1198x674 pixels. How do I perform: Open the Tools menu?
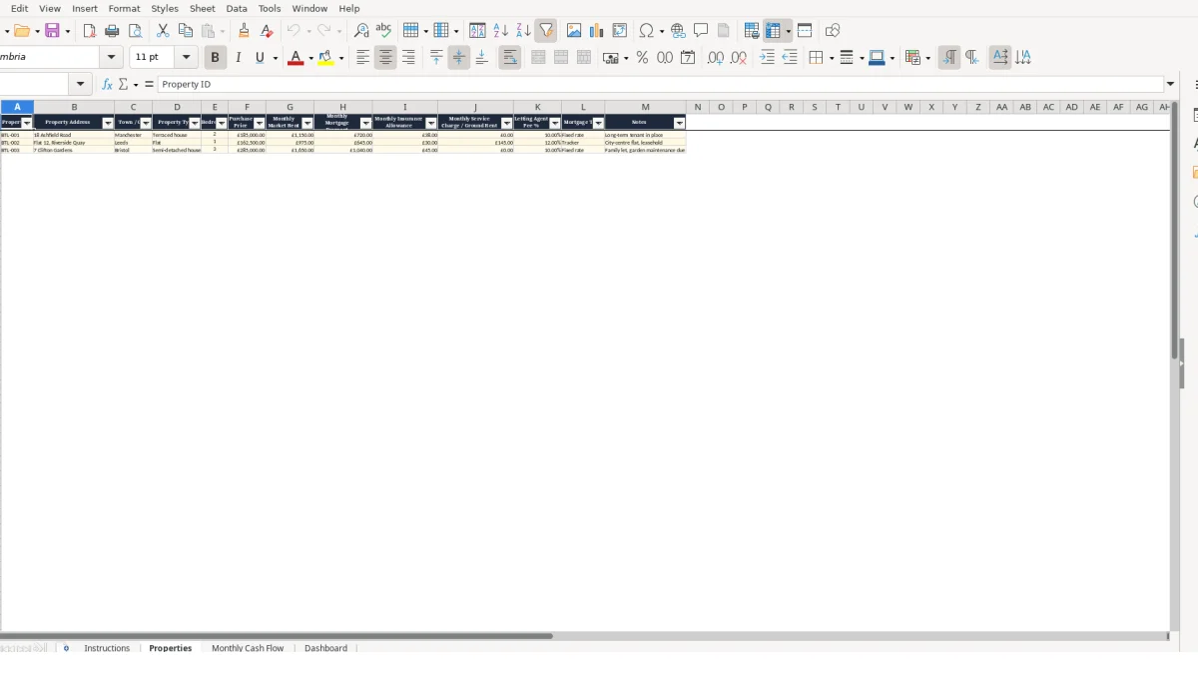(x=270, y=8)
